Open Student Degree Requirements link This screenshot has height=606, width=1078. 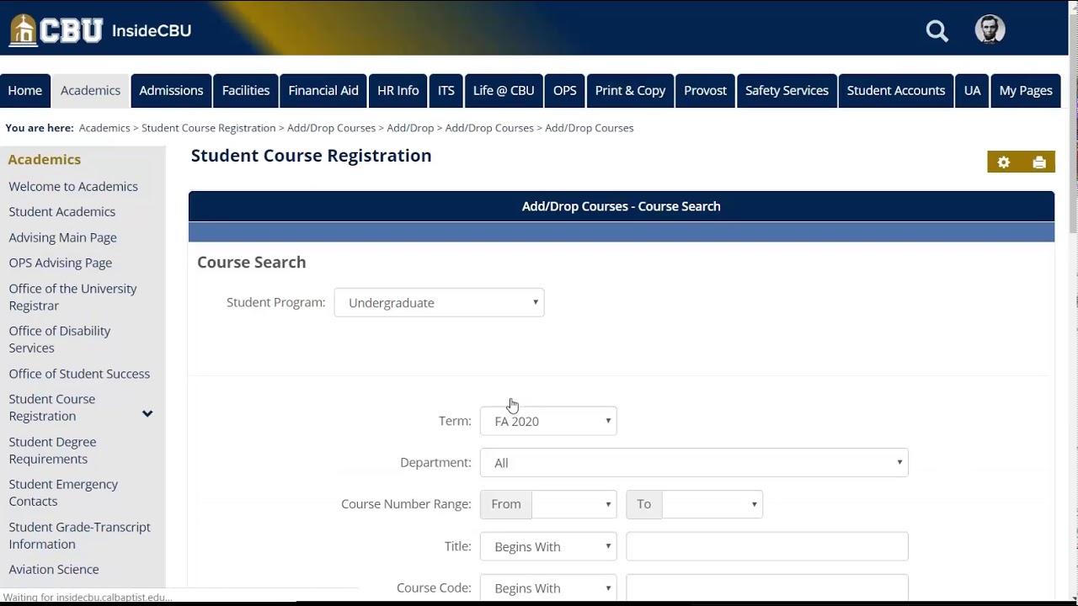pyautogui.click(x=52, y=450)
